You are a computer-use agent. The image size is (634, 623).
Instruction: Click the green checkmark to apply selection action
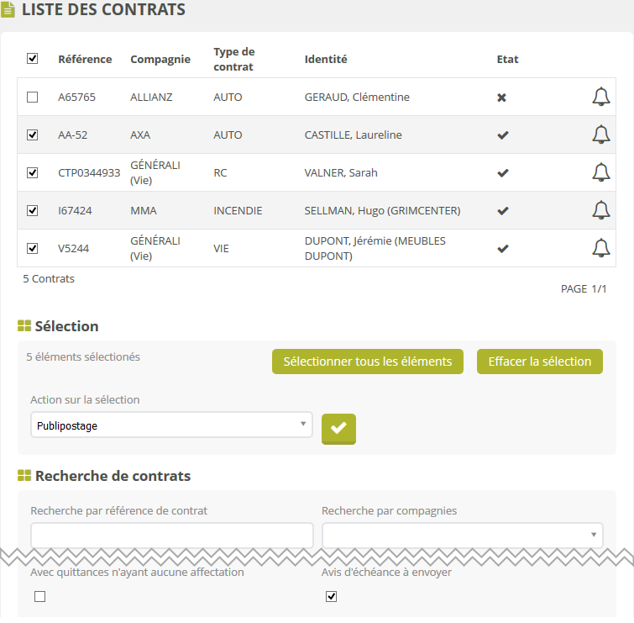(x=338, y=428)
